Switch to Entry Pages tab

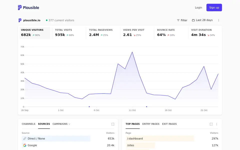[151, 124]
